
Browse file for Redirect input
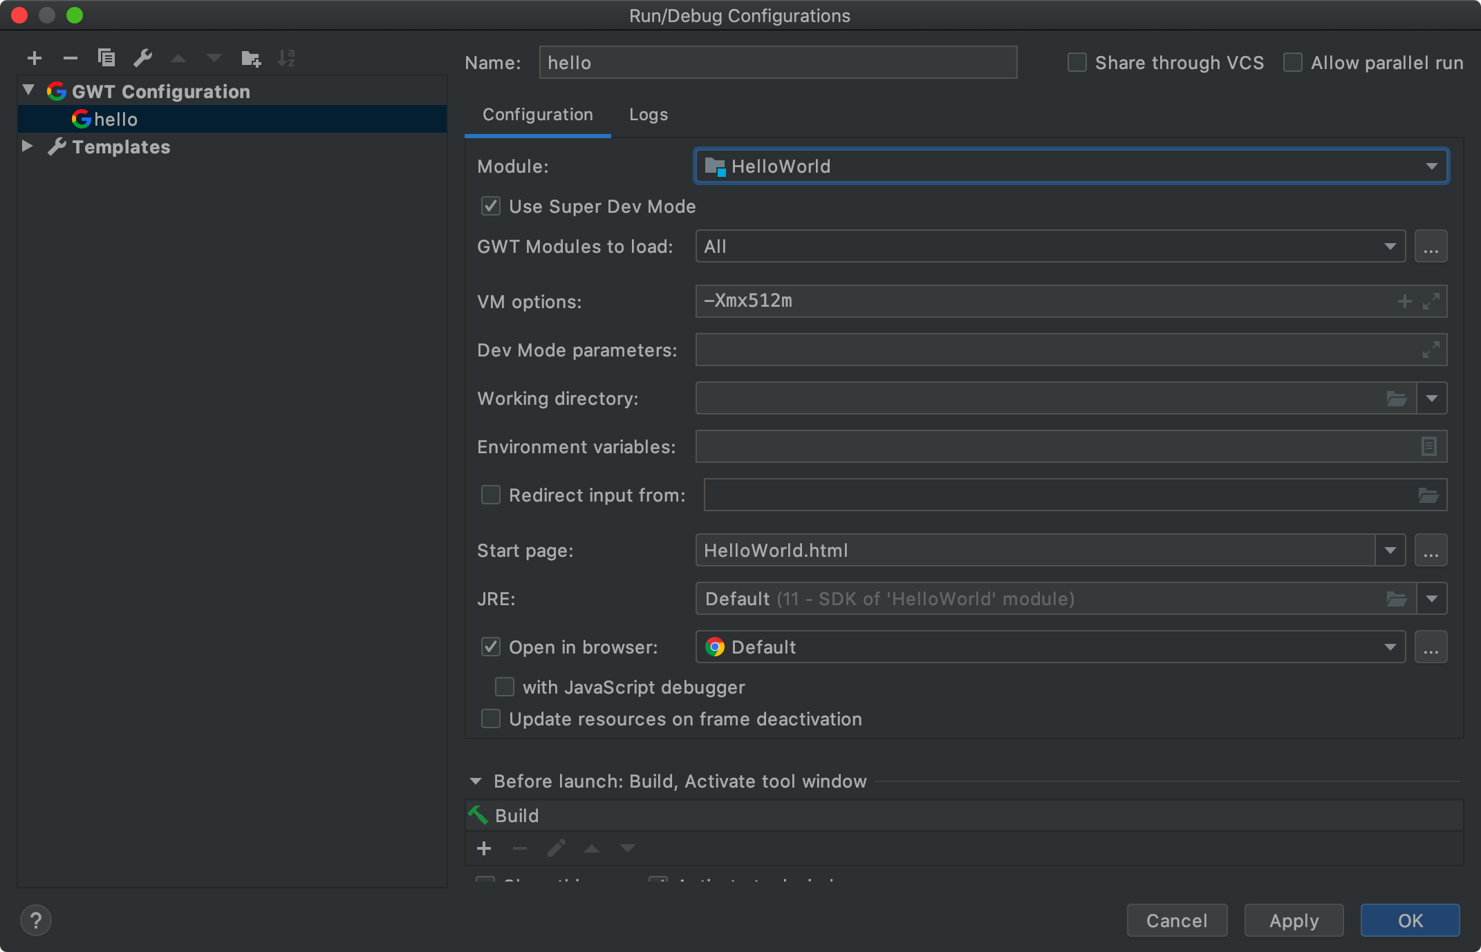coord(1428,495)
